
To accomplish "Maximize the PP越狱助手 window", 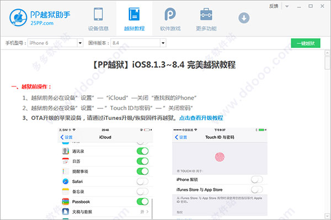I will click(x=311, y=6).
